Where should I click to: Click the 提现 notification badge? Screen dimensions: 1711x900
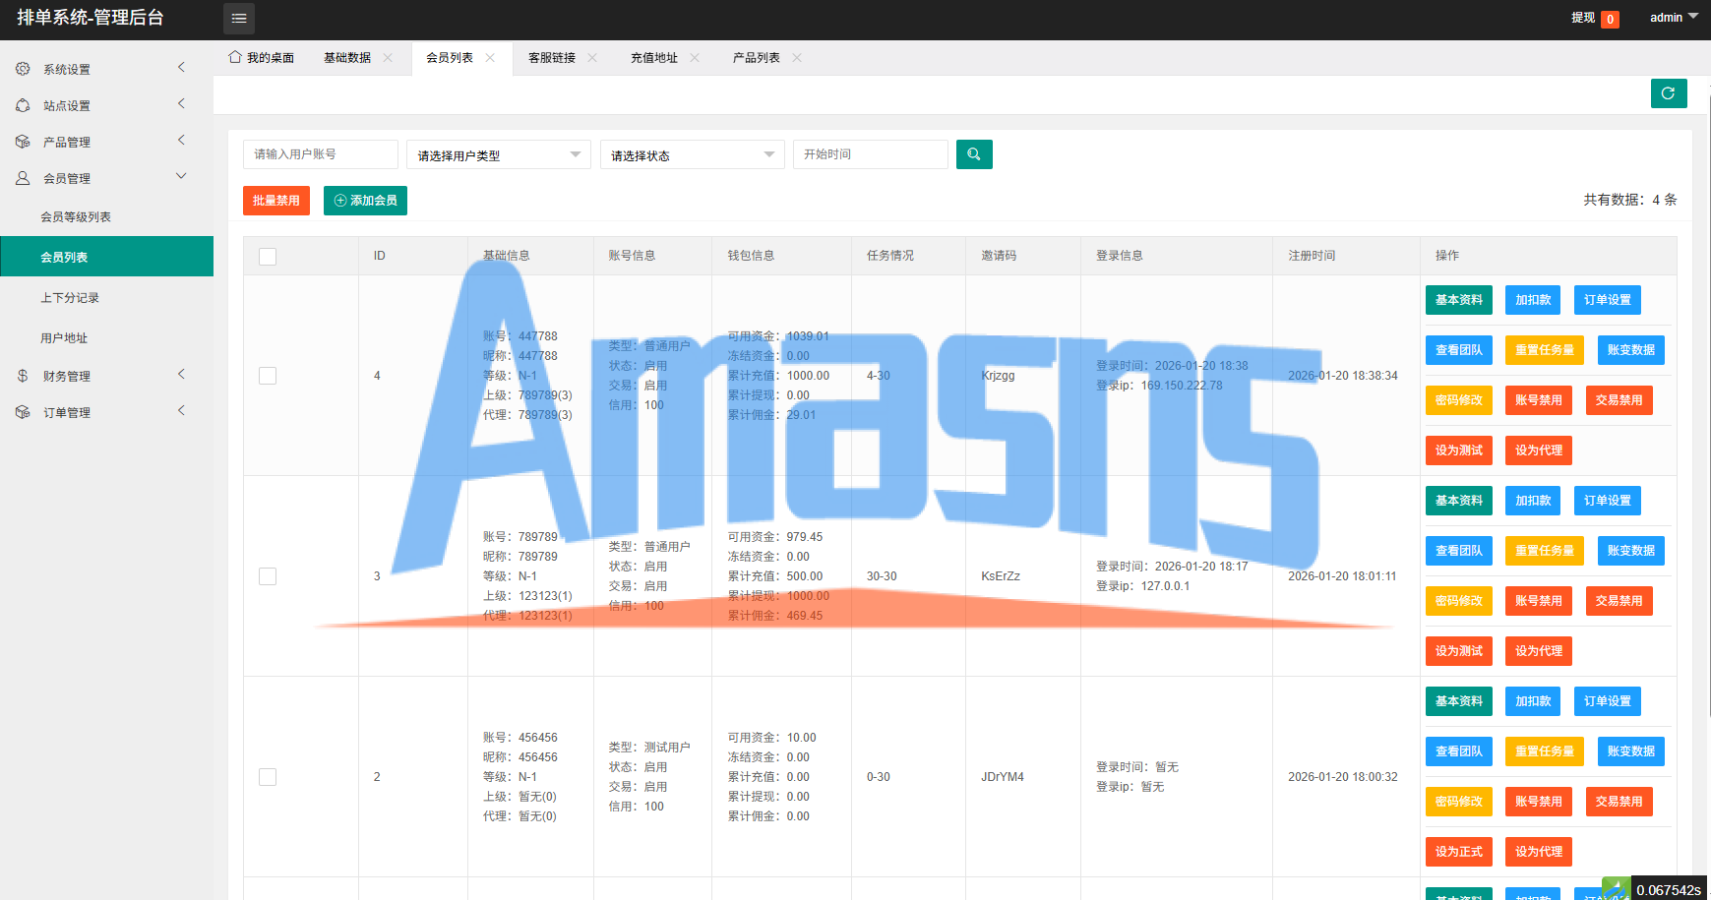(1610, 19)
